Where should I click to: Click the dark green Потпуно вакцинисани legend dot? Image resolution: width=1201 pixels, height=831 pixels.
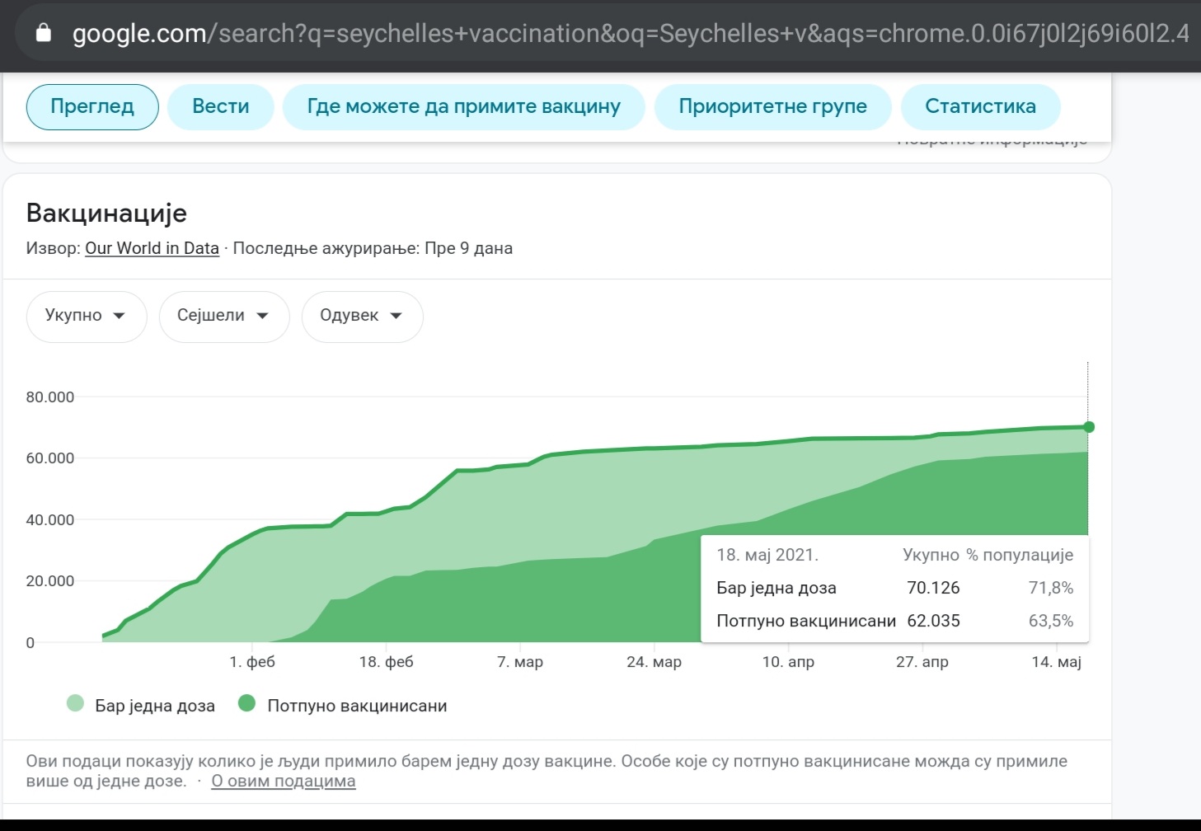(246, 704)
